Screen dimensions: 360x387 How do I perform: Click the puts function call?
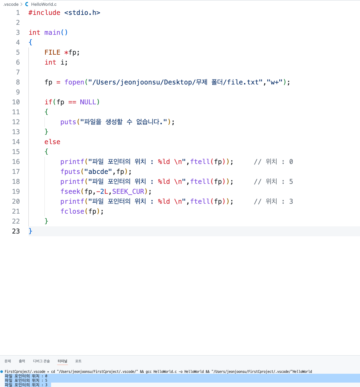coord(68,122)
